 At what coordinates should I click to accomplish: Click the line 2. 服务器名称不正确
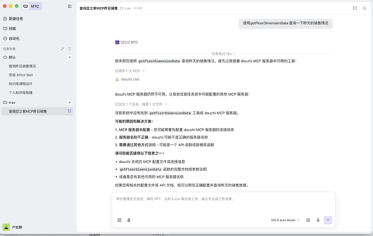tap(162, 137)
